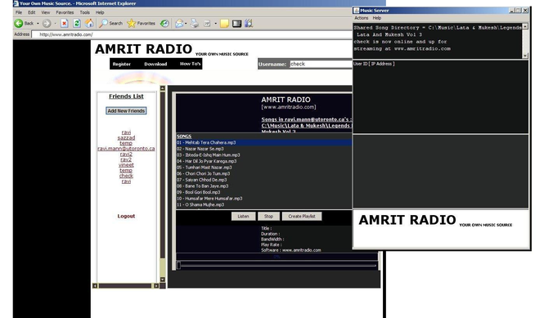Screen dimensions: 544x318
Task: Click the Music Server log scroll down arrow
Action: [525, 56]
